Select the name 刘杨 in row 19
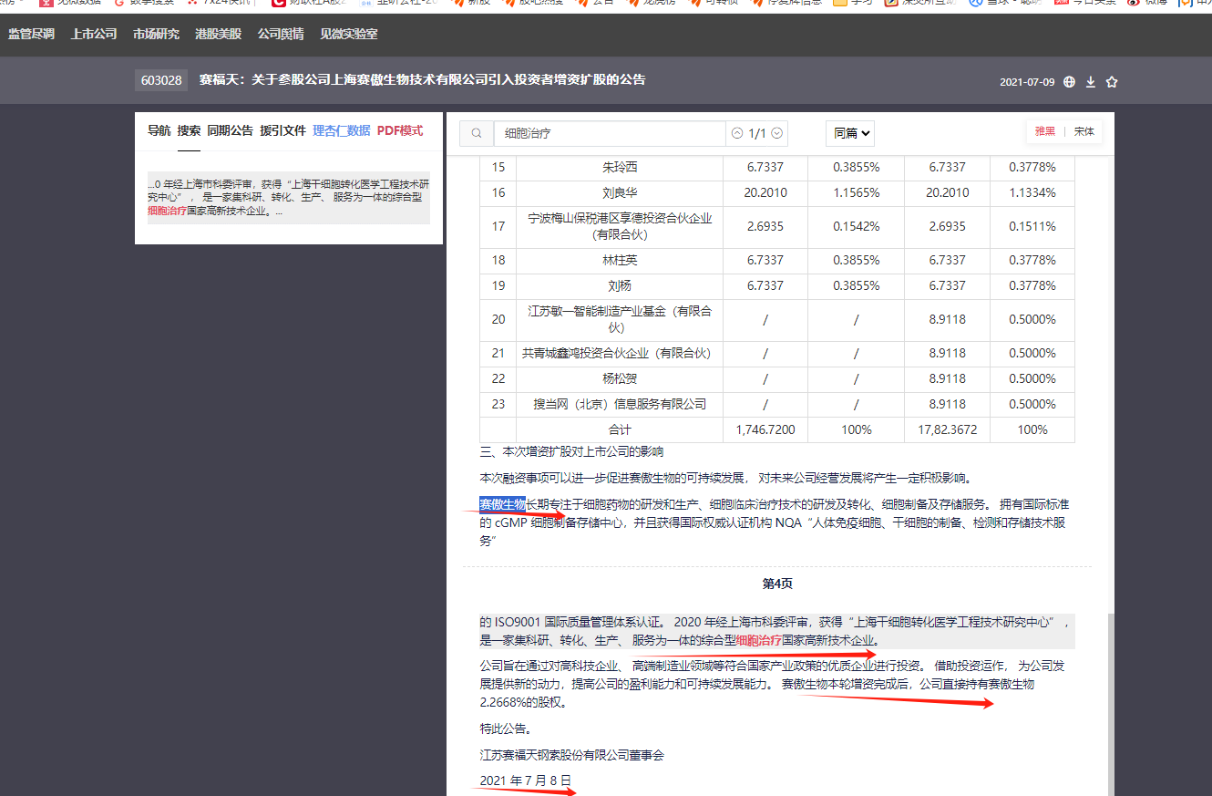 click(620, 285)
